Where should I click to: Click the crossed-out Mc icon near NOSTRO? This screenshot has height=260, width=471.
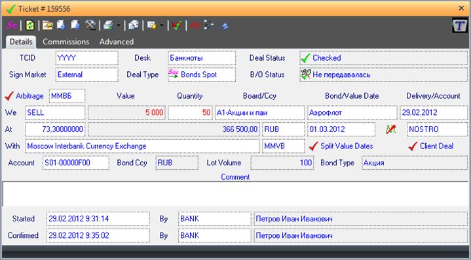[391, 129]
